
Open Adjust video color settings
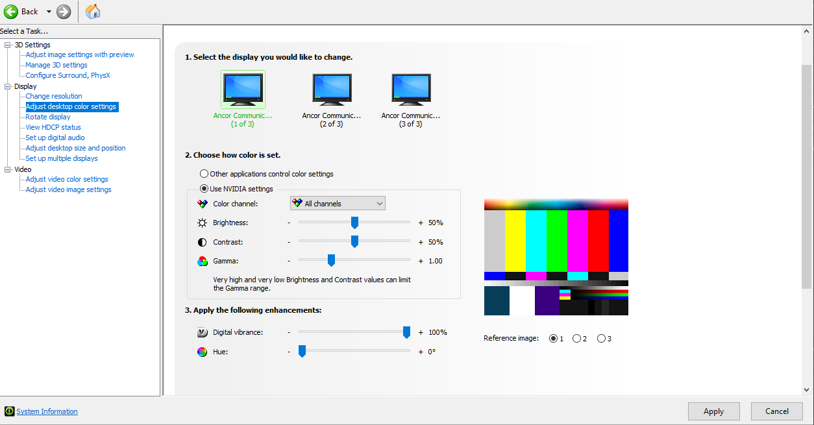coord(67,179)
